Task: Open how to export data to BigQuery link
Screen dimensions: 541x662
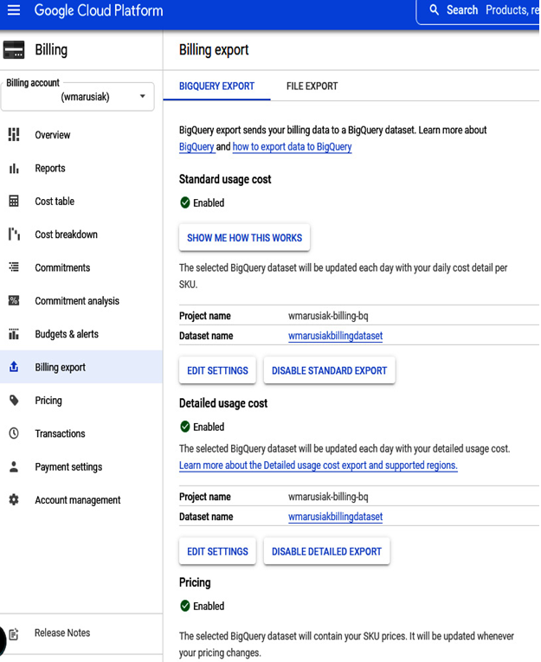Action: pyautogui.click(x=293, y=146)
